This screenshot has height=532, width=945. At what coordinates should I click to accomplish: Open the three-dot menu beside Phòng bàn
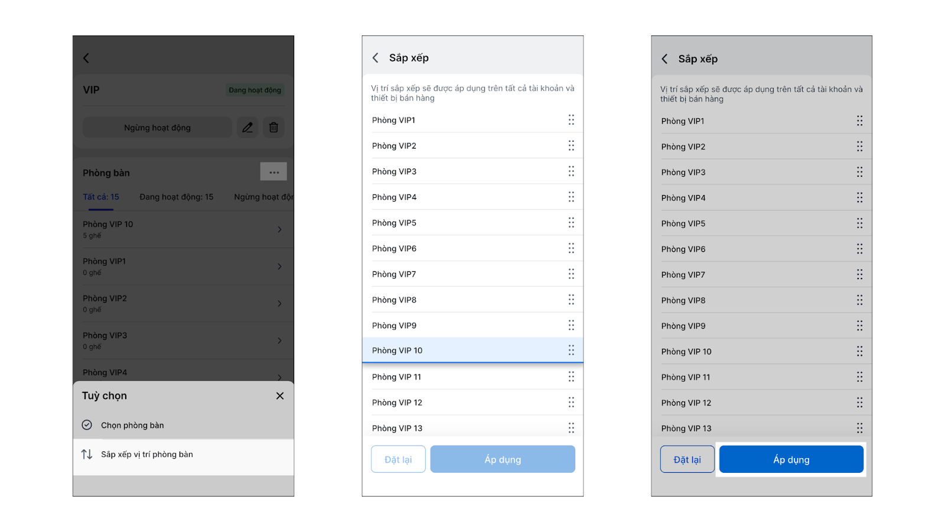click(x=273, y=172)
